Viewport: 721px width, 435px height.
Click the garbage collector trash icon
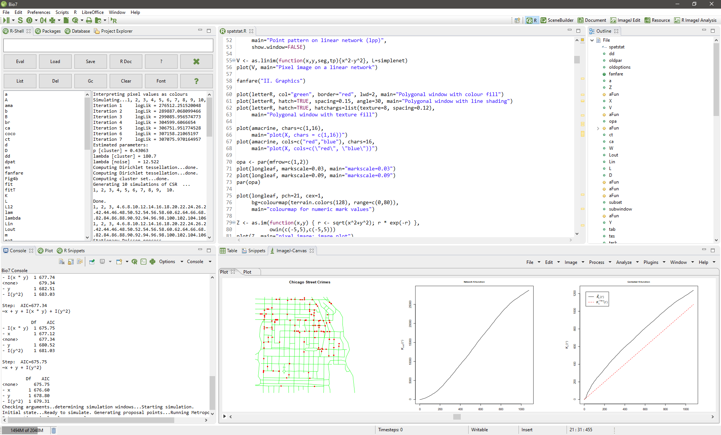click(x=54, y=430)
